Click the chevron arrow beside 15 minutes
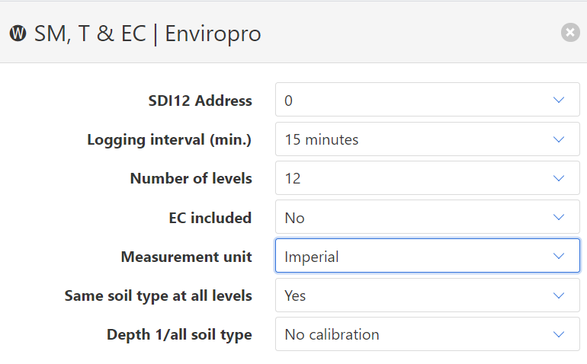 (559, 139)
